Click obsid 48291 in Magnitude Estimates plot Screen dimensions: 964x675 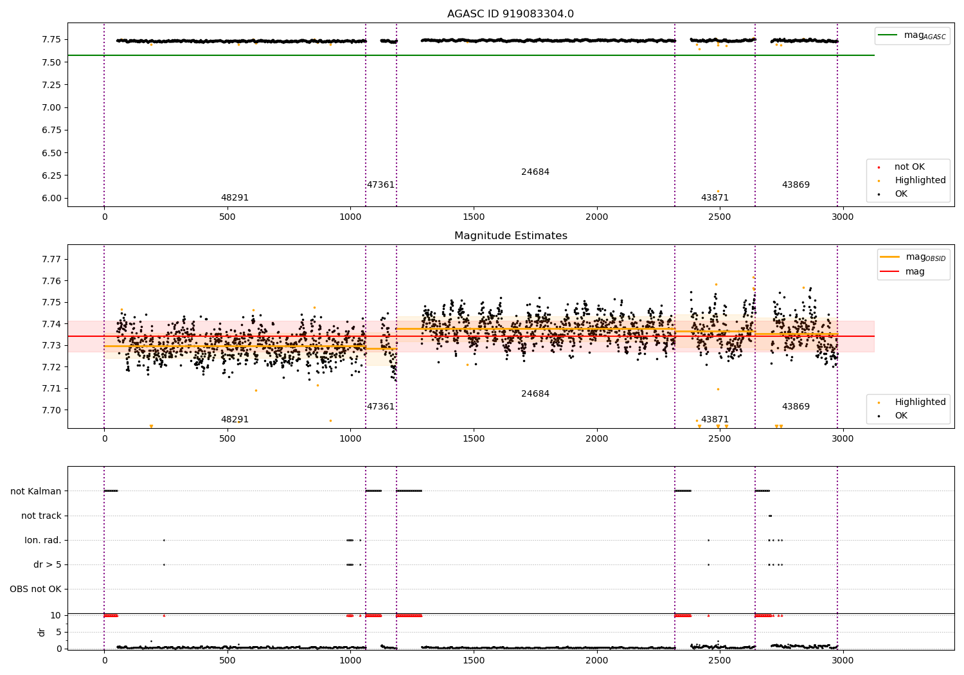(235, 420)
